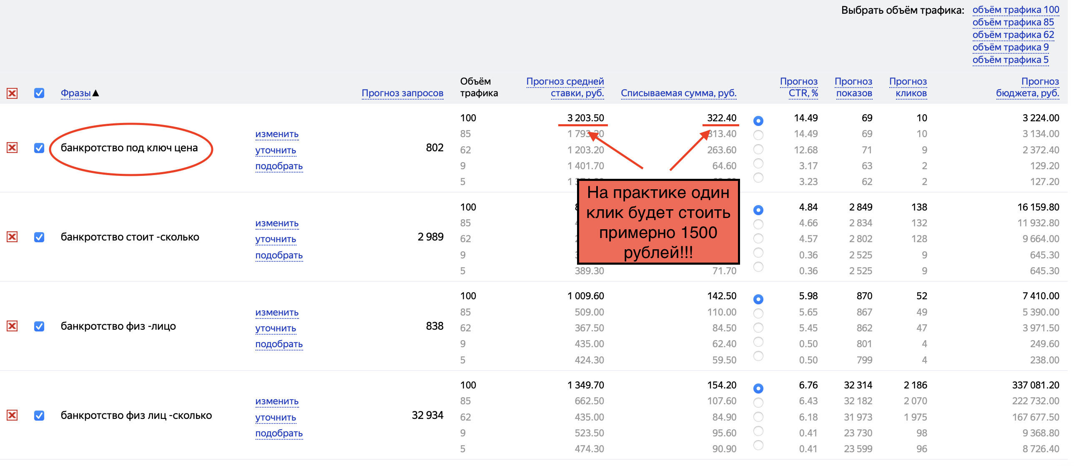
Task: Remove phrase банкротство физ лиц -сколько
Action: point(12,416)
